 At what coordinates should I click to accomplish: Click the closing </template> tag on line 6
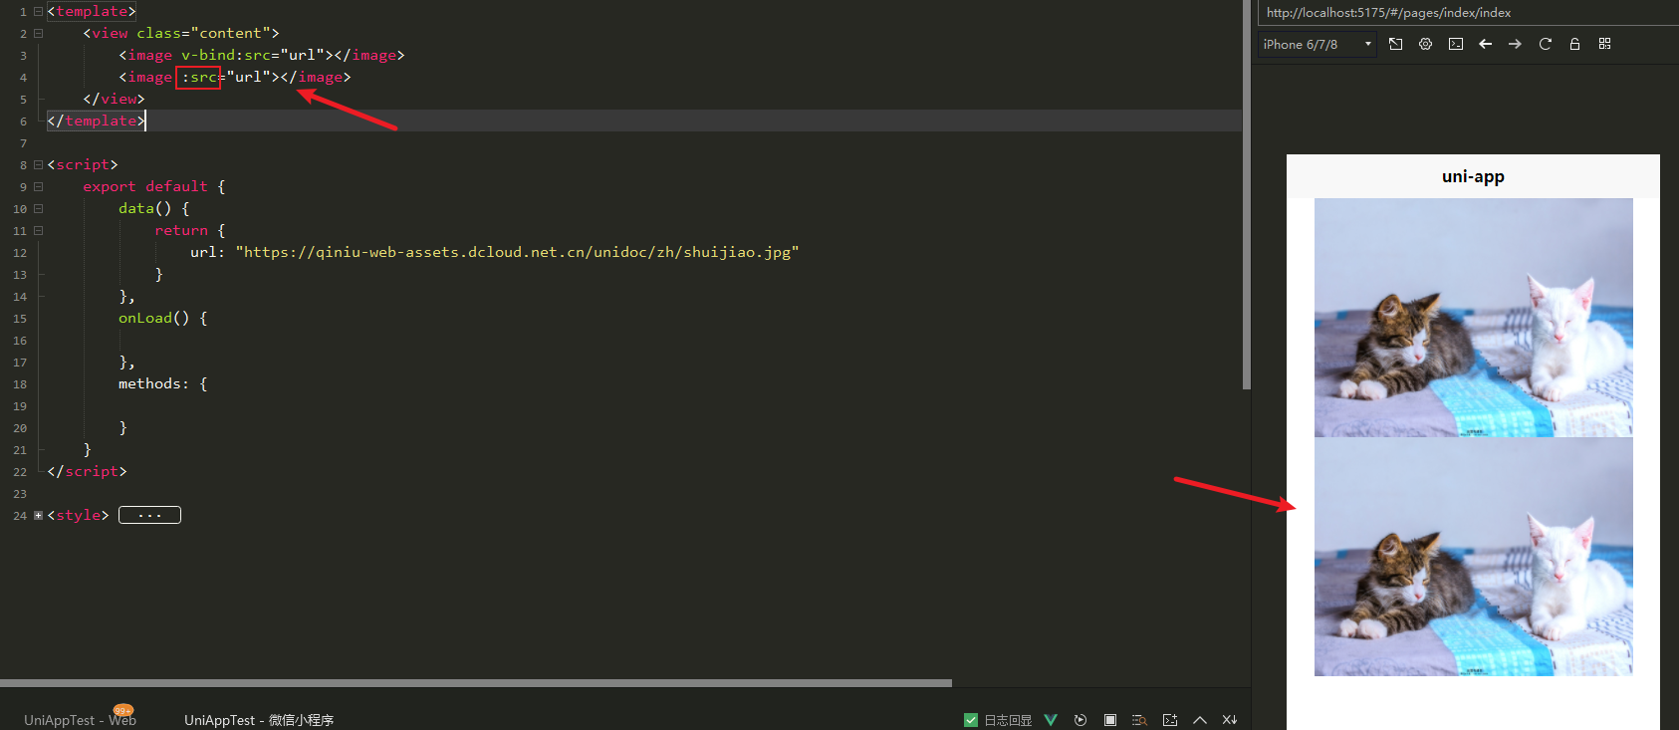pyautogui.click(x=96, y=121)
